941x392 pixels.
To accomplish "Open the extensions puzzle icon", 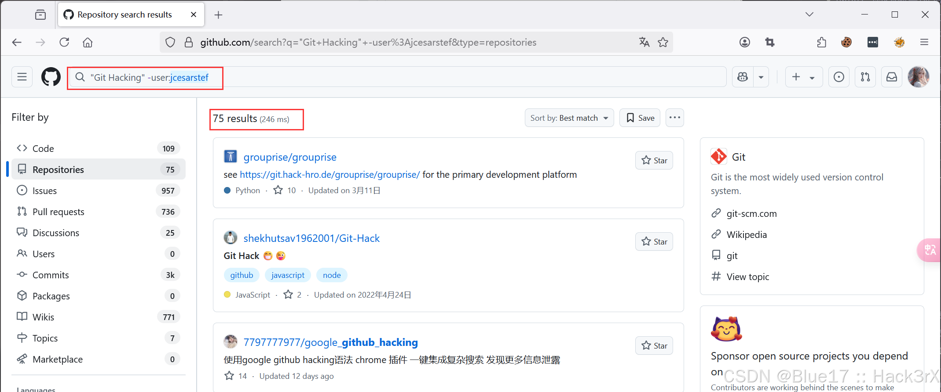I will (821, 42).
